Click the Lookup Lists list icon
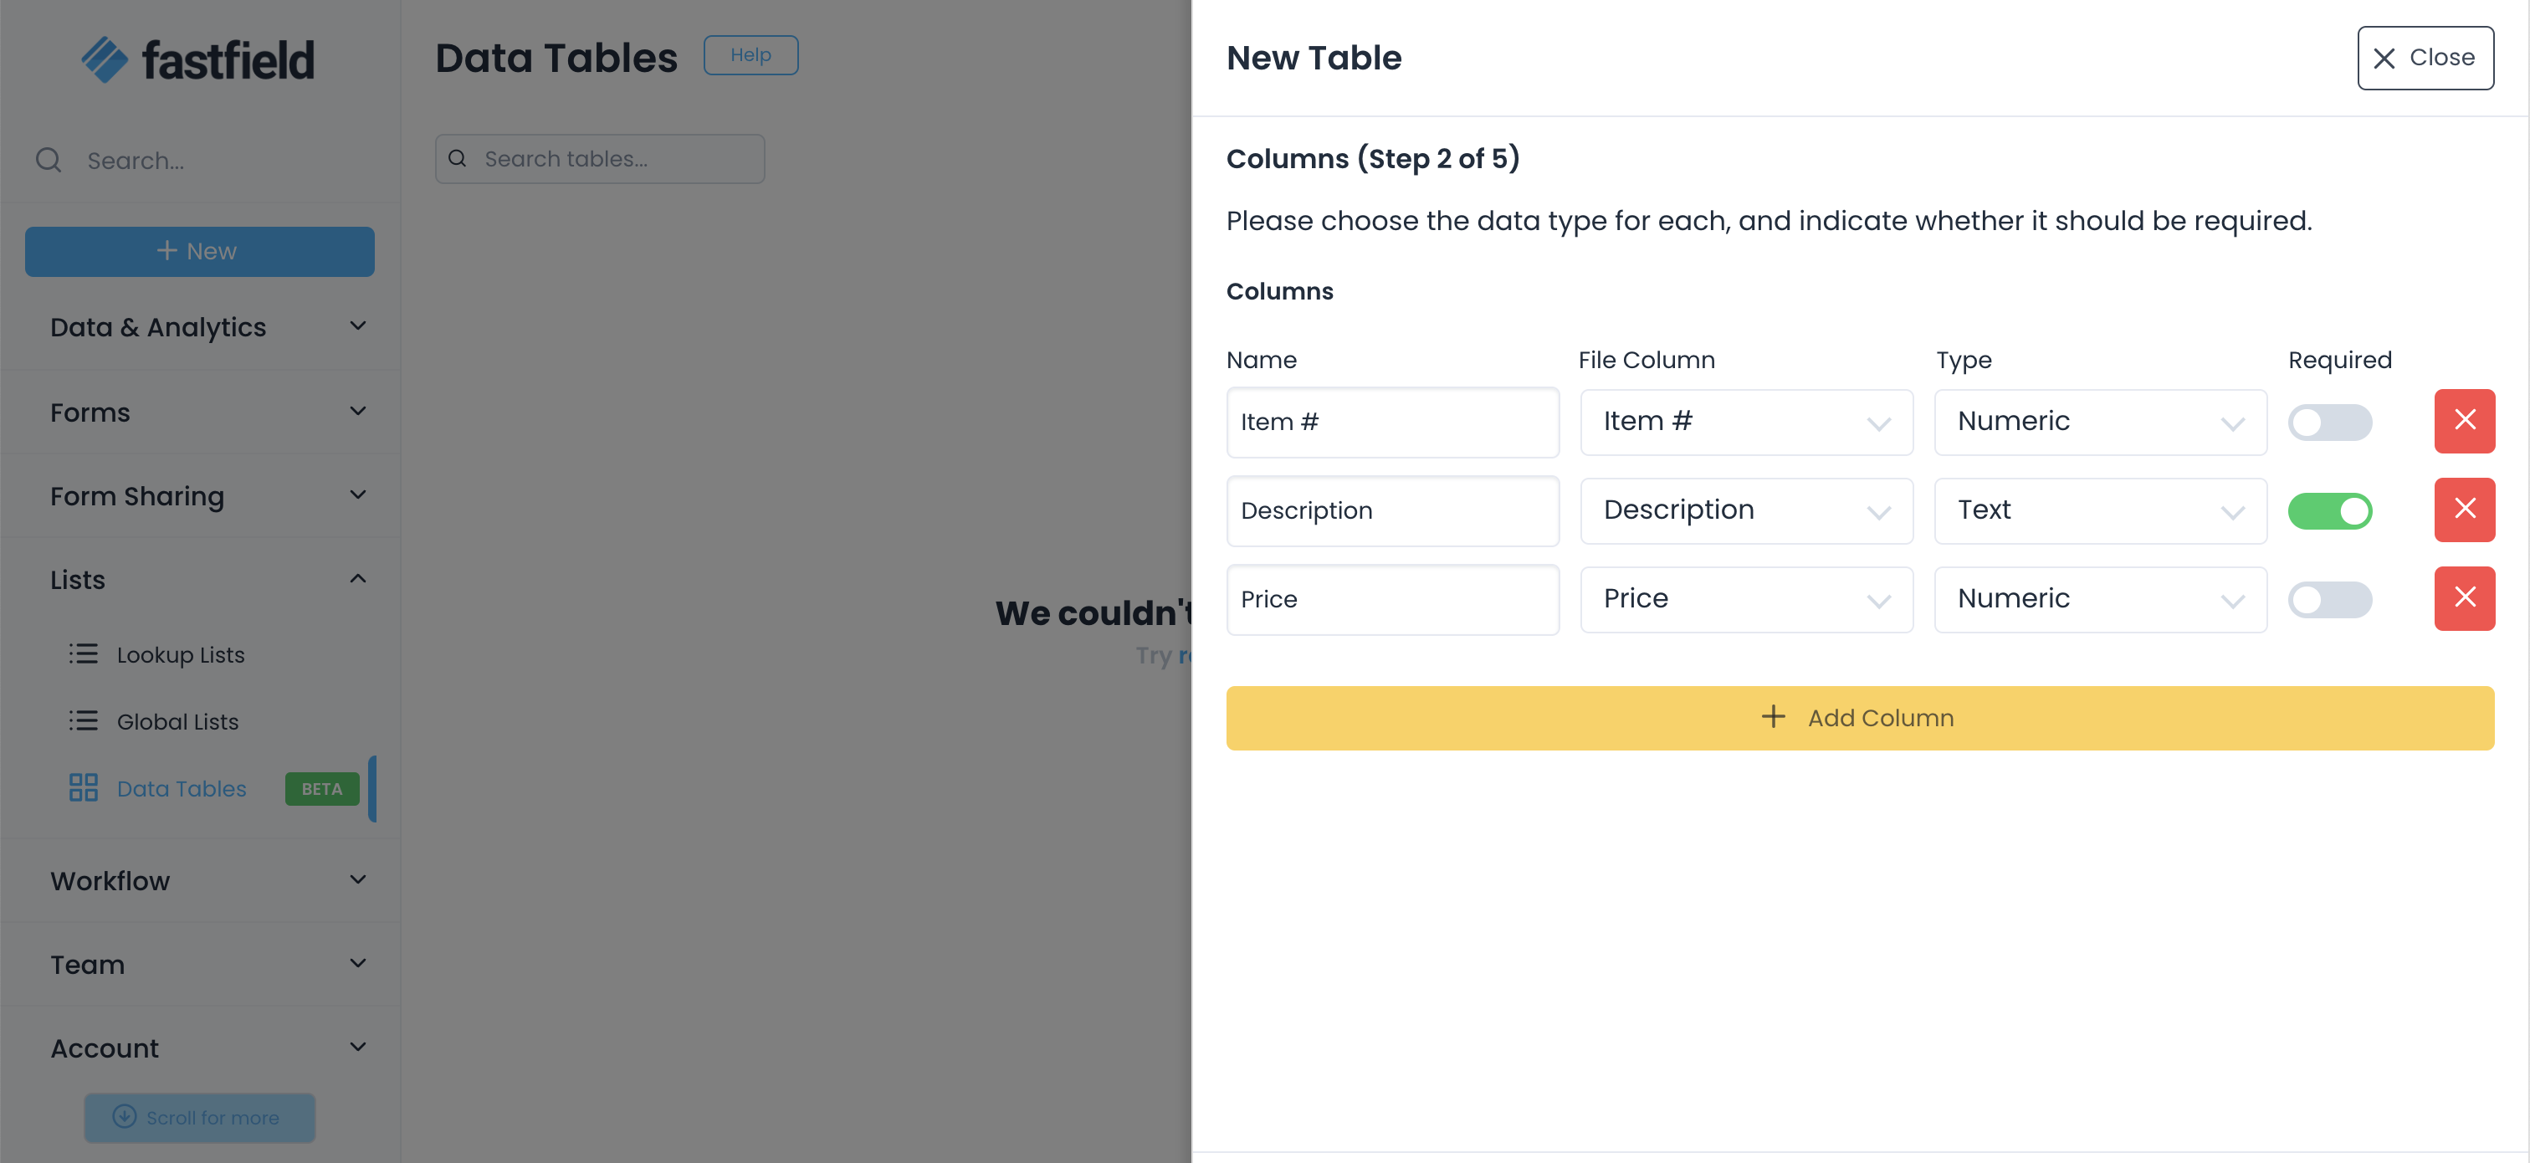 pyautogui.click(x=84, y=654)
